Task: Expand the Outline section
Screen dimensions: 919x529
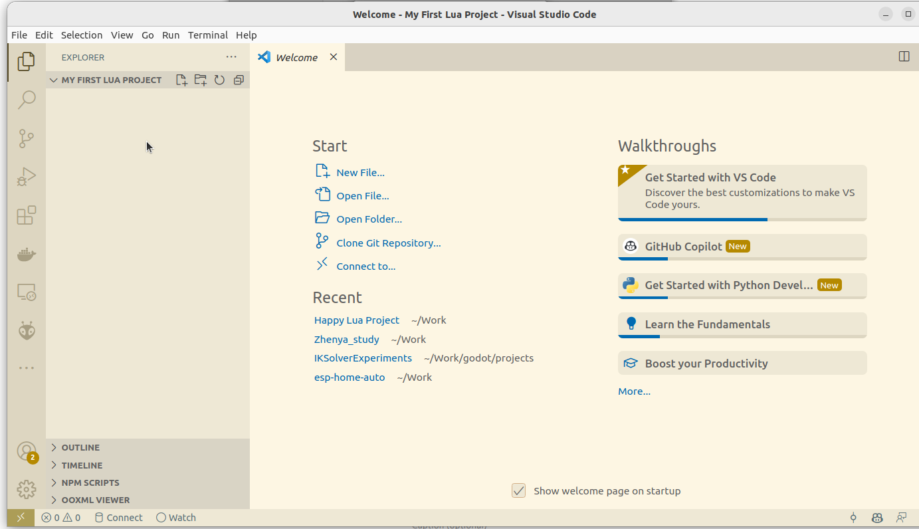Action: pos(80,447)
